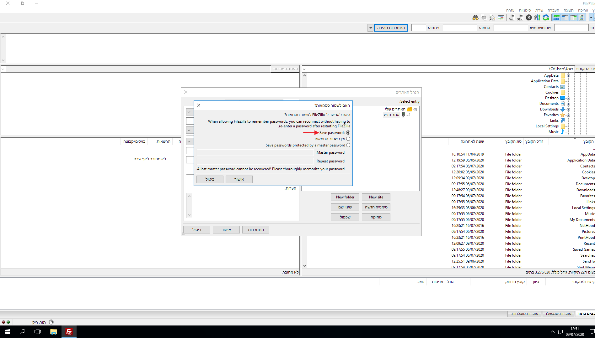Select the do not save passwords radio option
The image size is (595, 338).
pos(348,139)
